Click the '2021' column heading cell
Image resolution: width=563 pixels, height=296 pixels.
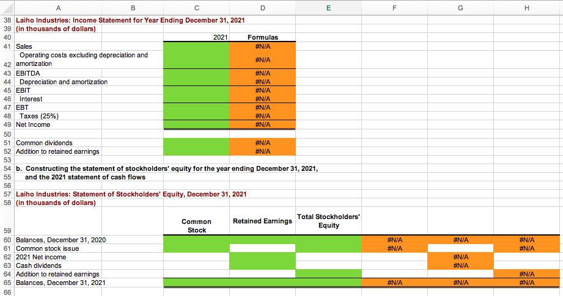(196, 37)
